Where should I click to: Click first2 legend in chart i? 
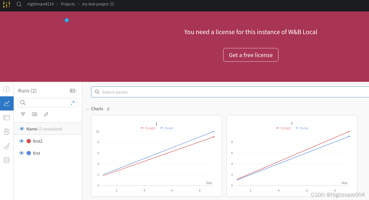click(x=283, y=128)
